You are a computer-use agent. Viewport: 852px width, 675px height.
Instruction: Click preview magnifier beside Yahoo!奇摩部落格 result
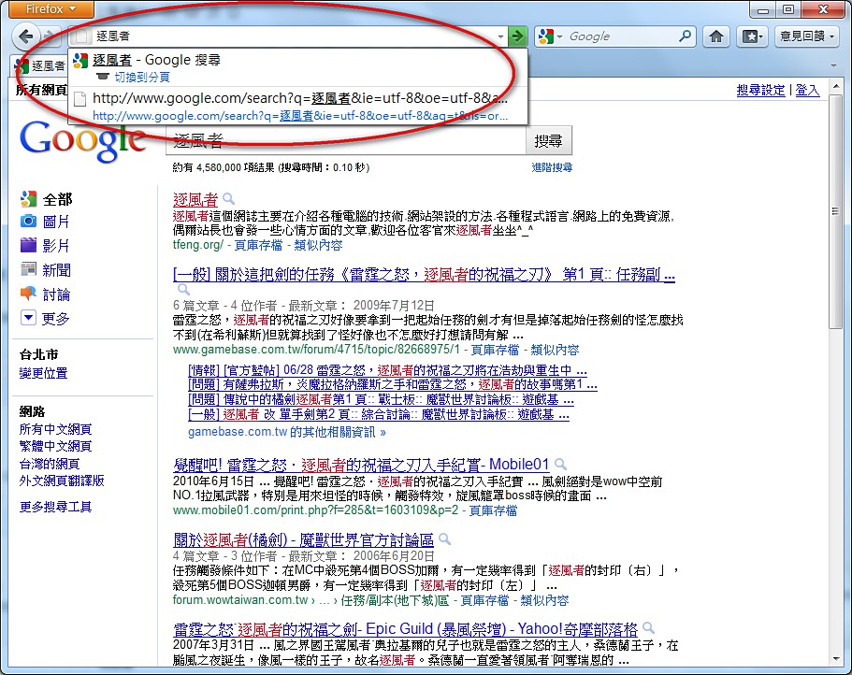click(x=648, y=628)
